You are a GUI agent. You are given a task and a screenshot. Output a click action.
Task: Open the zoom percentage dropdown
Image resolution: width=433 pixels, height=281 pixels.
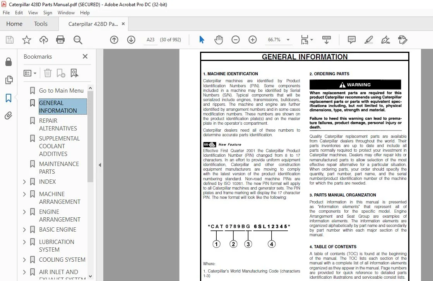click(x=288, y=40)
